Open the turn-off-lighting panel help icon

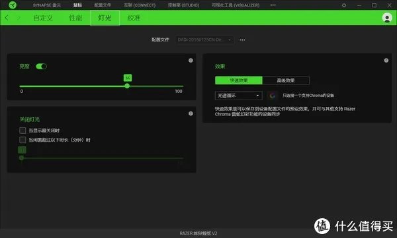[191, 113]
